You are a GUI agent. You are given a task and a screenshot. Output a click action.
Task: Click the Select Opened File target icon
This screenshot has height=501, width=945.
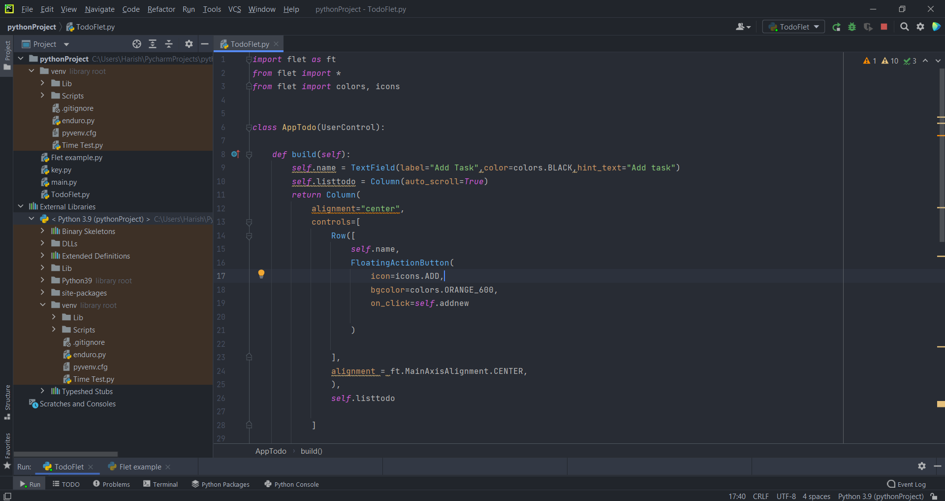tap(137, 44)
